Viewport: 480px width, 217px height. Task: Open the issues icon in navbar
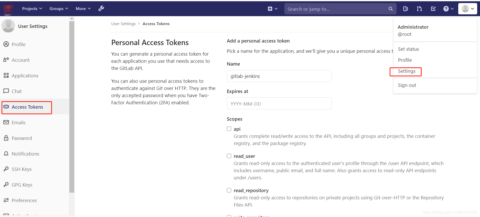[406, 9]
